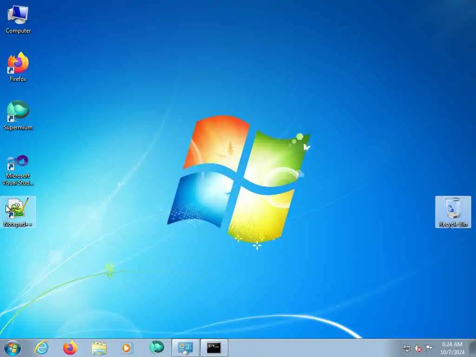Switch to the Command Prompt taskbar window
Viewport: 476px width, 357px height.
(214, 348)
